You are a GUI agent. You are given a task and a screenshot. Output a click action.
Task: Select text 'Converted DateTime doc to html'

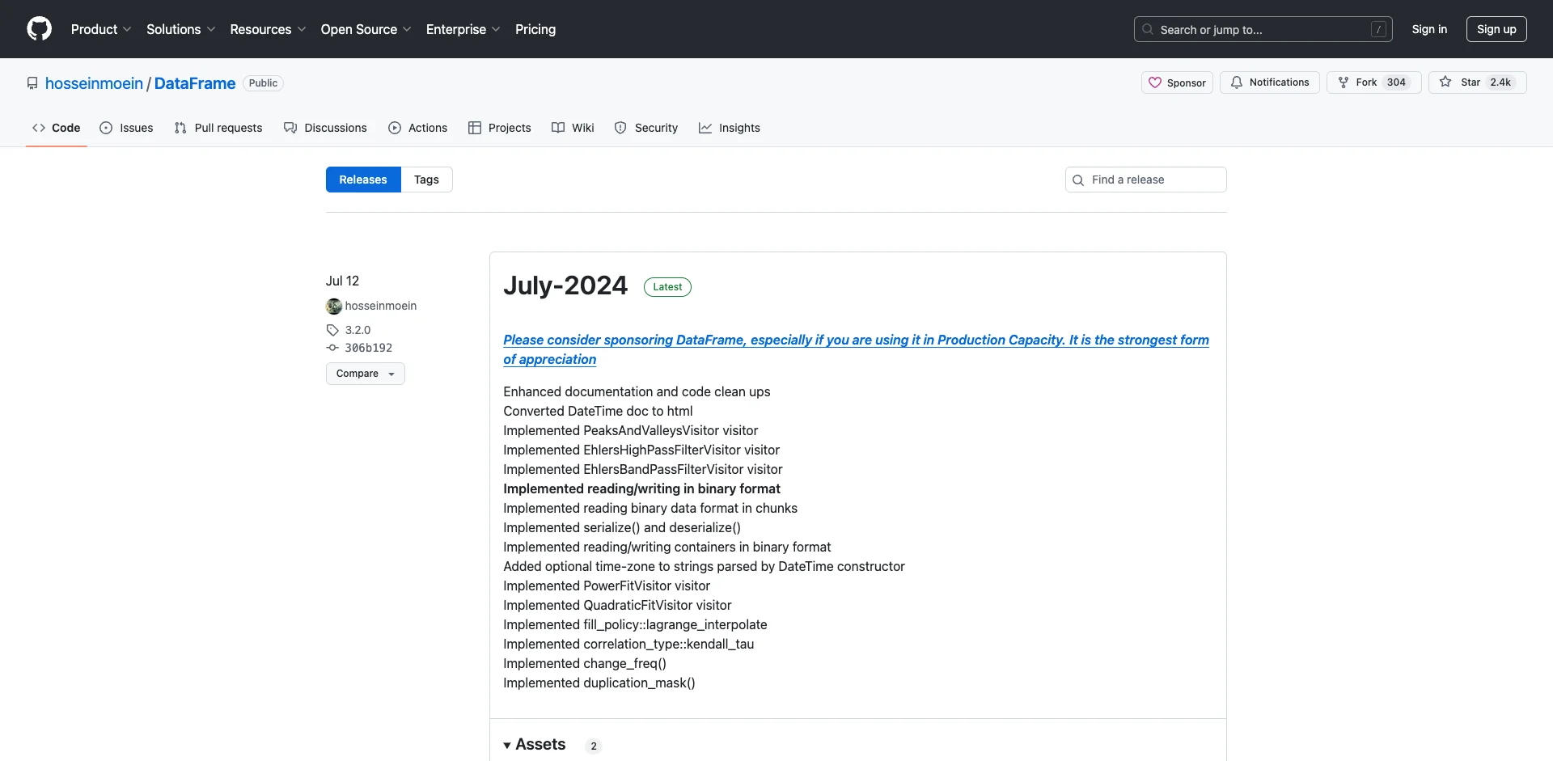click(598, 411)
